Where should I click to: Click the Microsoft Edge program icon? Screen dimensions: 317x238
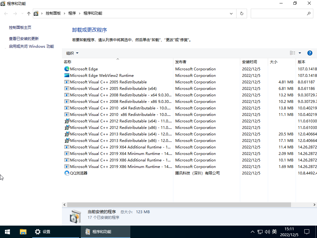(x=67, y=69)
